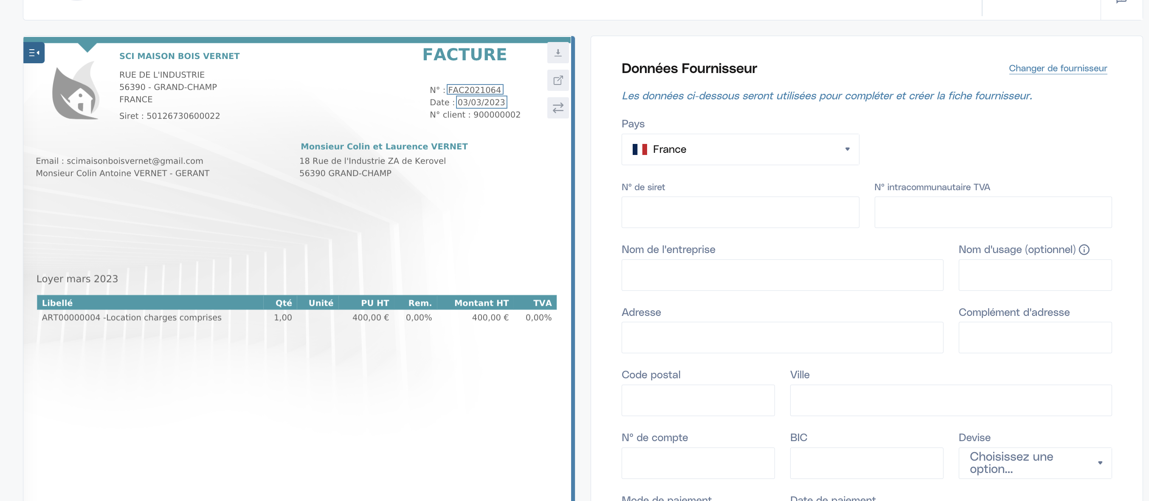Click the BIC input field
1149x501 pixels.
coord(866,463)
